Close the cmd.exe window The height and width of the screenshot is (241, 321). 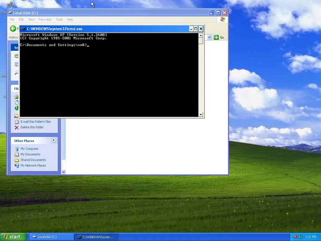201,29
